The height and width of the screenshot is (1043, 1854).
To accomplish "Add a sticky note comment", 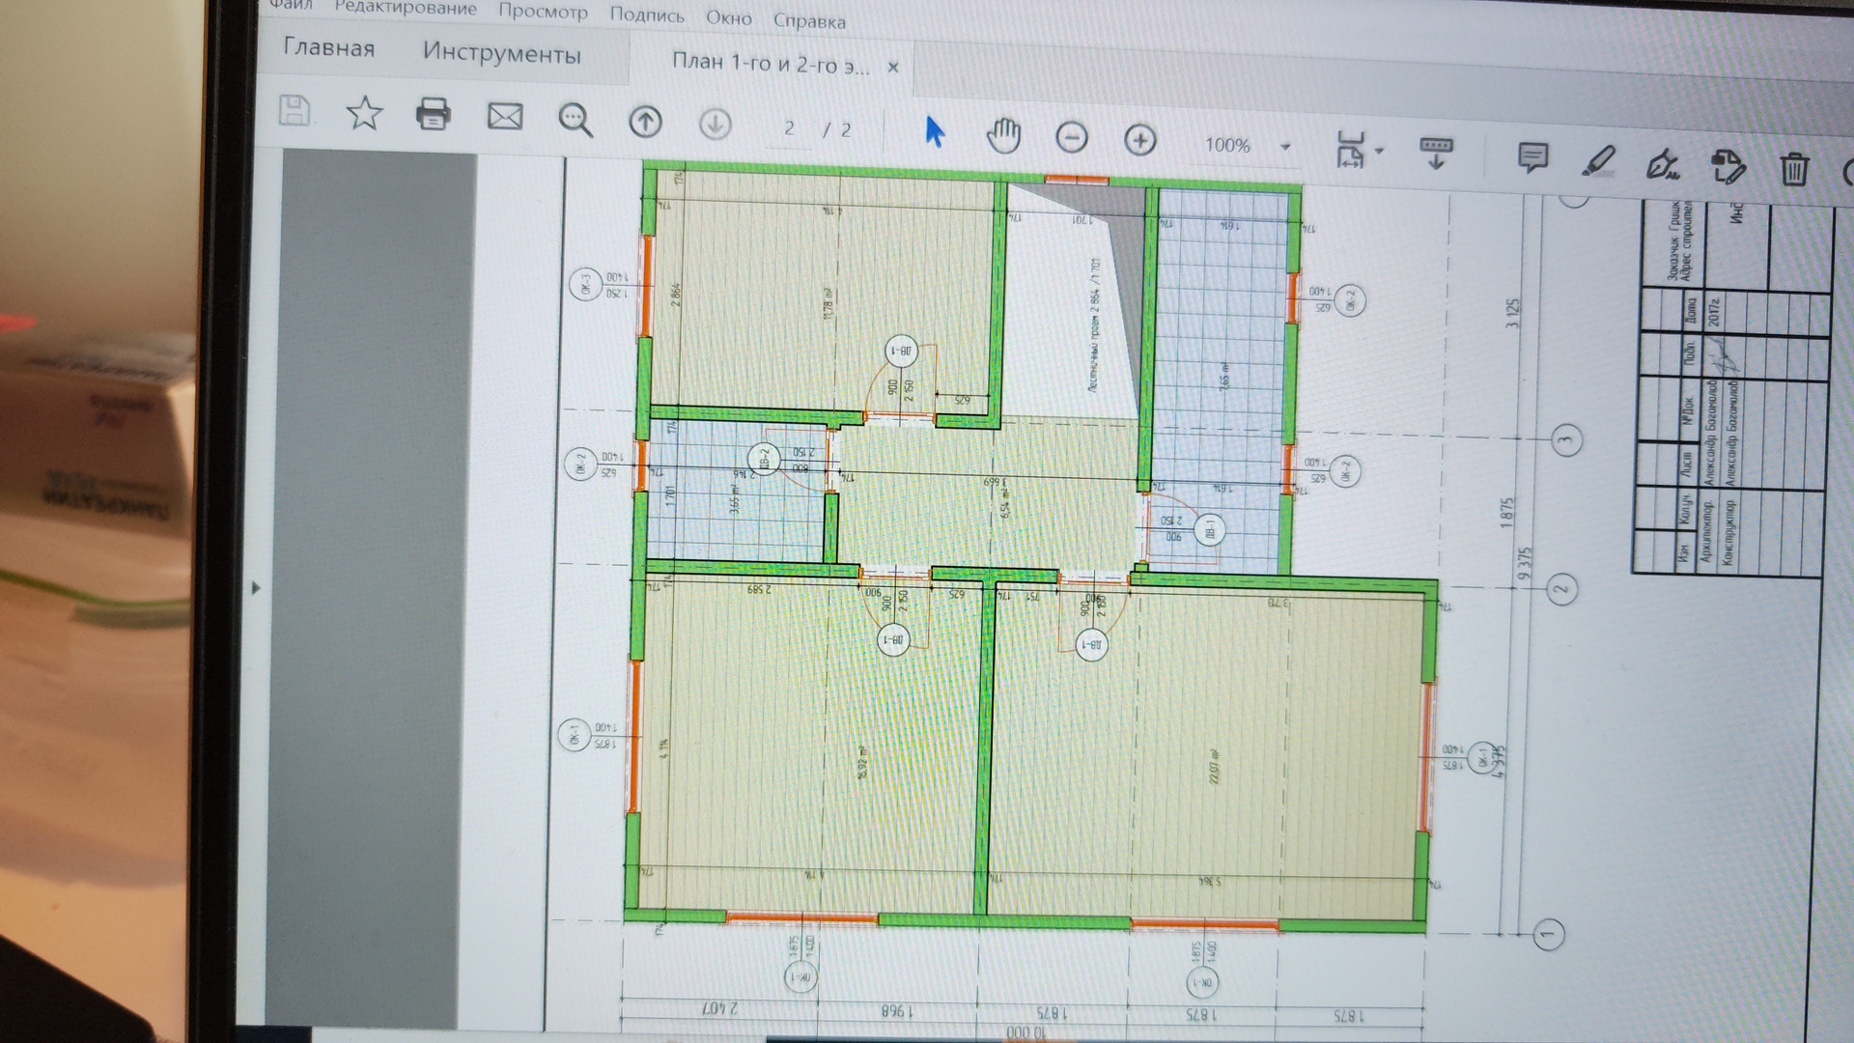I will 1532,157.
